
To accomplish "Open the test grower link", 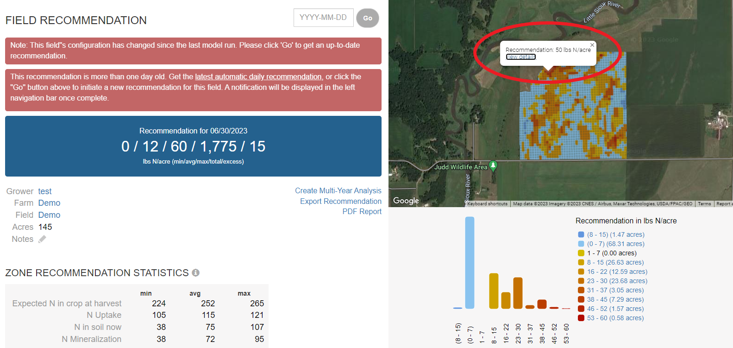I will pos(45,191).
